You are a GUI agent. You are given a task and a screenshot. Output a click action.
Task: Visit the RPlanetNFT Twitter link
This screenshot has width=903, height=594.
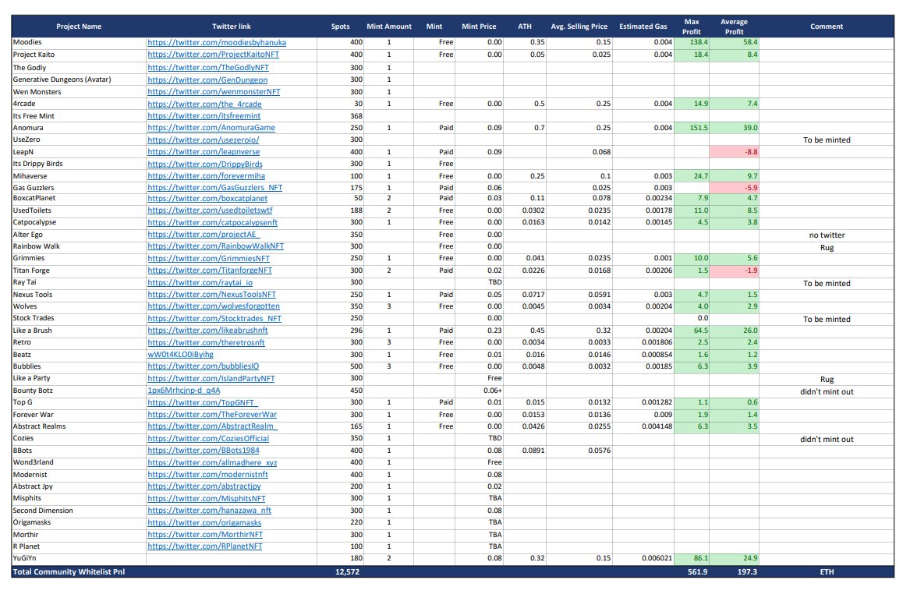coord(204,546)
